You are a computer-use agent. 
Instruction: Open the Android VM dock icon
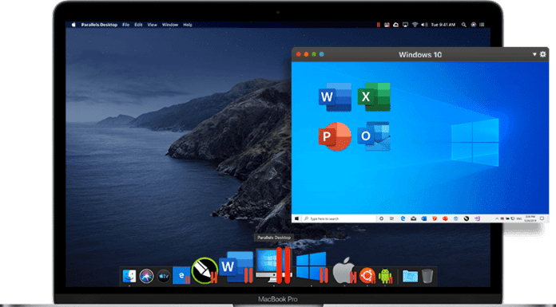(x=385, y=276)
